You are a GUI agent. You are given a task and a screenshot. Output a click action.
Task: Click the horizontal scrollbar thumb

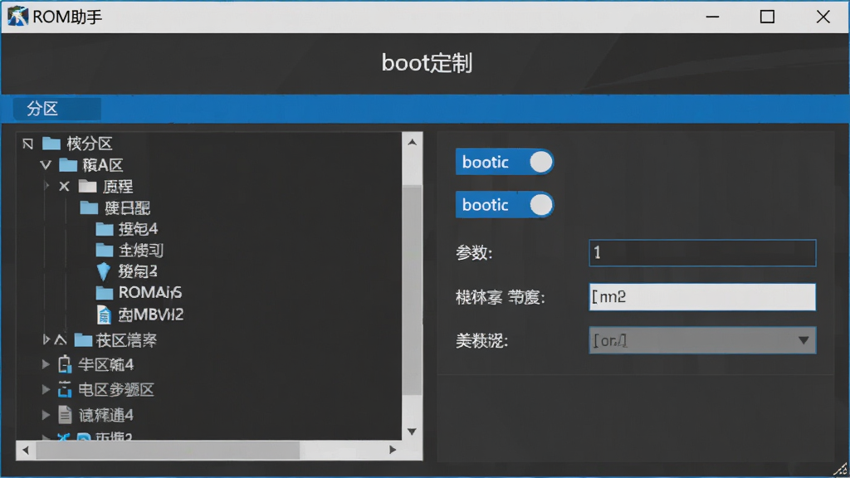pos(168,450)
